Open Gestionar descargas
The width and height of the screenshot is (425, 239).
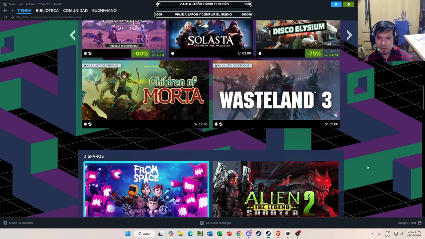point(218,223)
